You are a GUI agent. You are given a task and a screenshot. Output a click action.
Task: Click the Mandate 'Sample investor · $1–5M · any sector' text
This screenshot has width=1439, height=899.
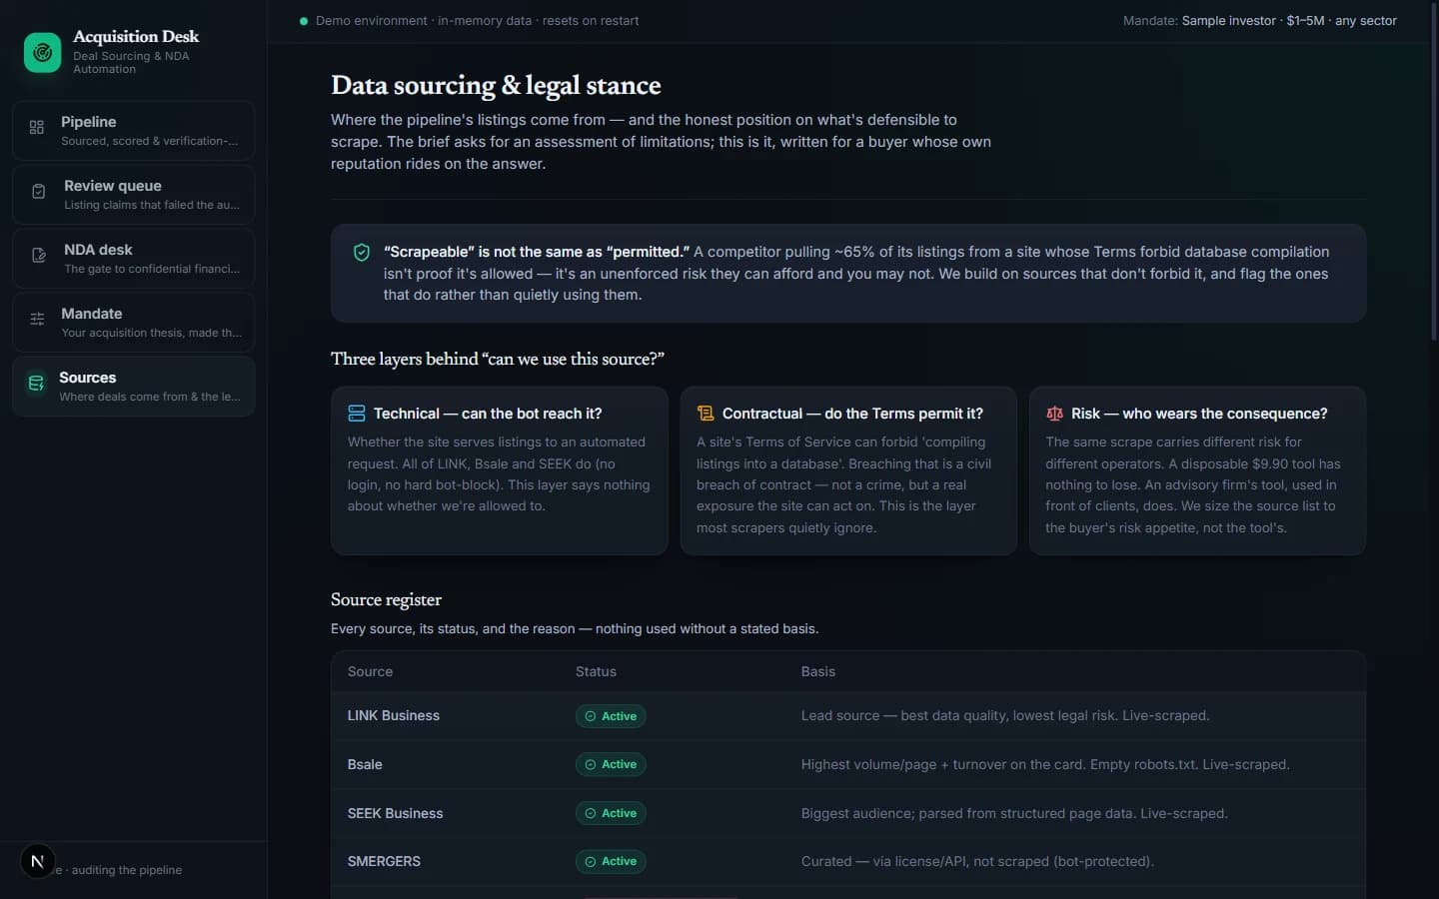point(1289,21)
